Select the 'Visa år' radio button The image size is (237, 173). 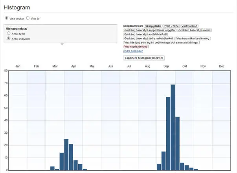pos(28,18)
